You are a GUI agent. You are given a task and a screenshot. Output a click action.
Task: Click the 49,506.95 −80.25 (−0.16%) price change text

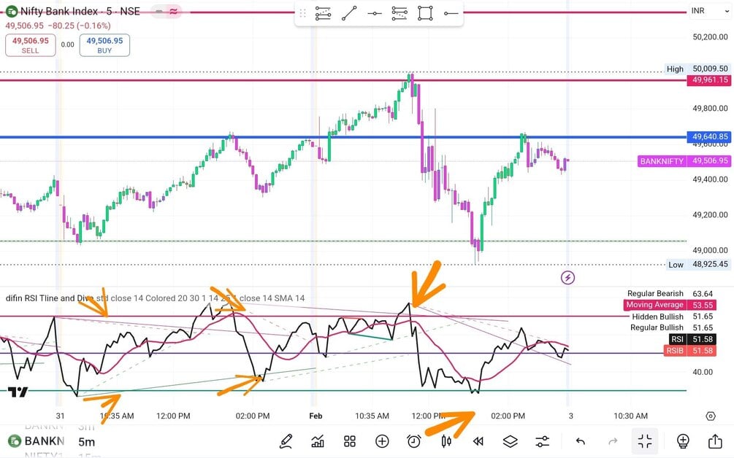tap(58, 26)
